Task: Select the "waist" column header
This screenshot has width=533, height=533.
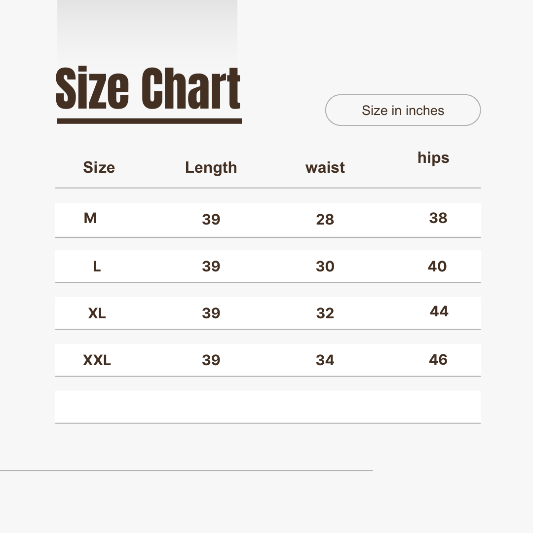Action: pos(325,168)
